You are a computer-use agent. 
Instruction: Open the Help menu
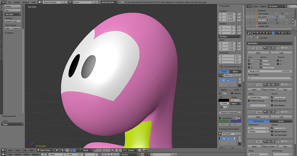pos(34,2)
